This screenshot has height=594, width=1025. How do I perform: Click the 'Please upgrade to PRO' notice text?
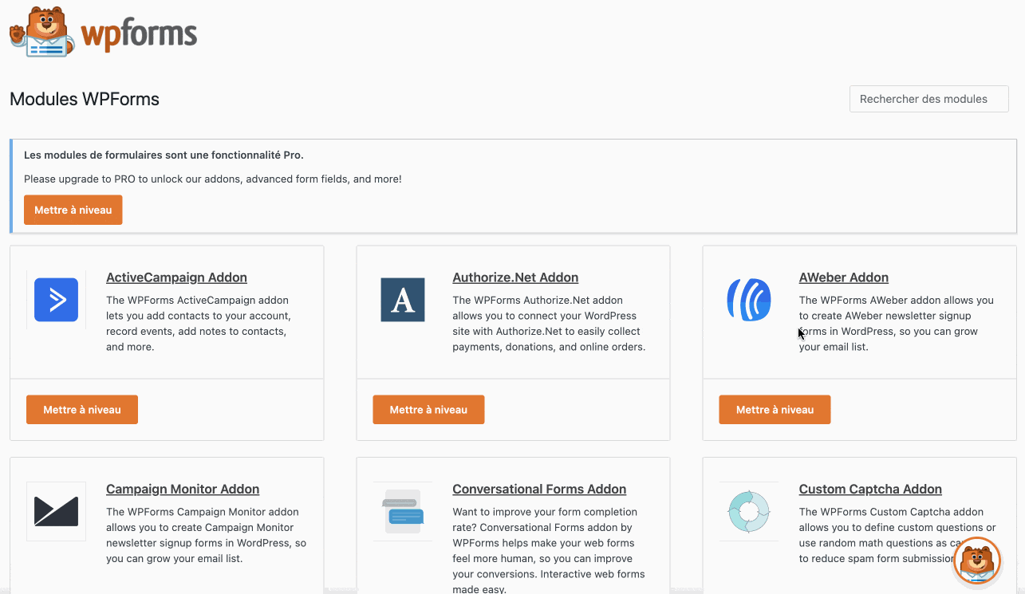tap(213, 179)
